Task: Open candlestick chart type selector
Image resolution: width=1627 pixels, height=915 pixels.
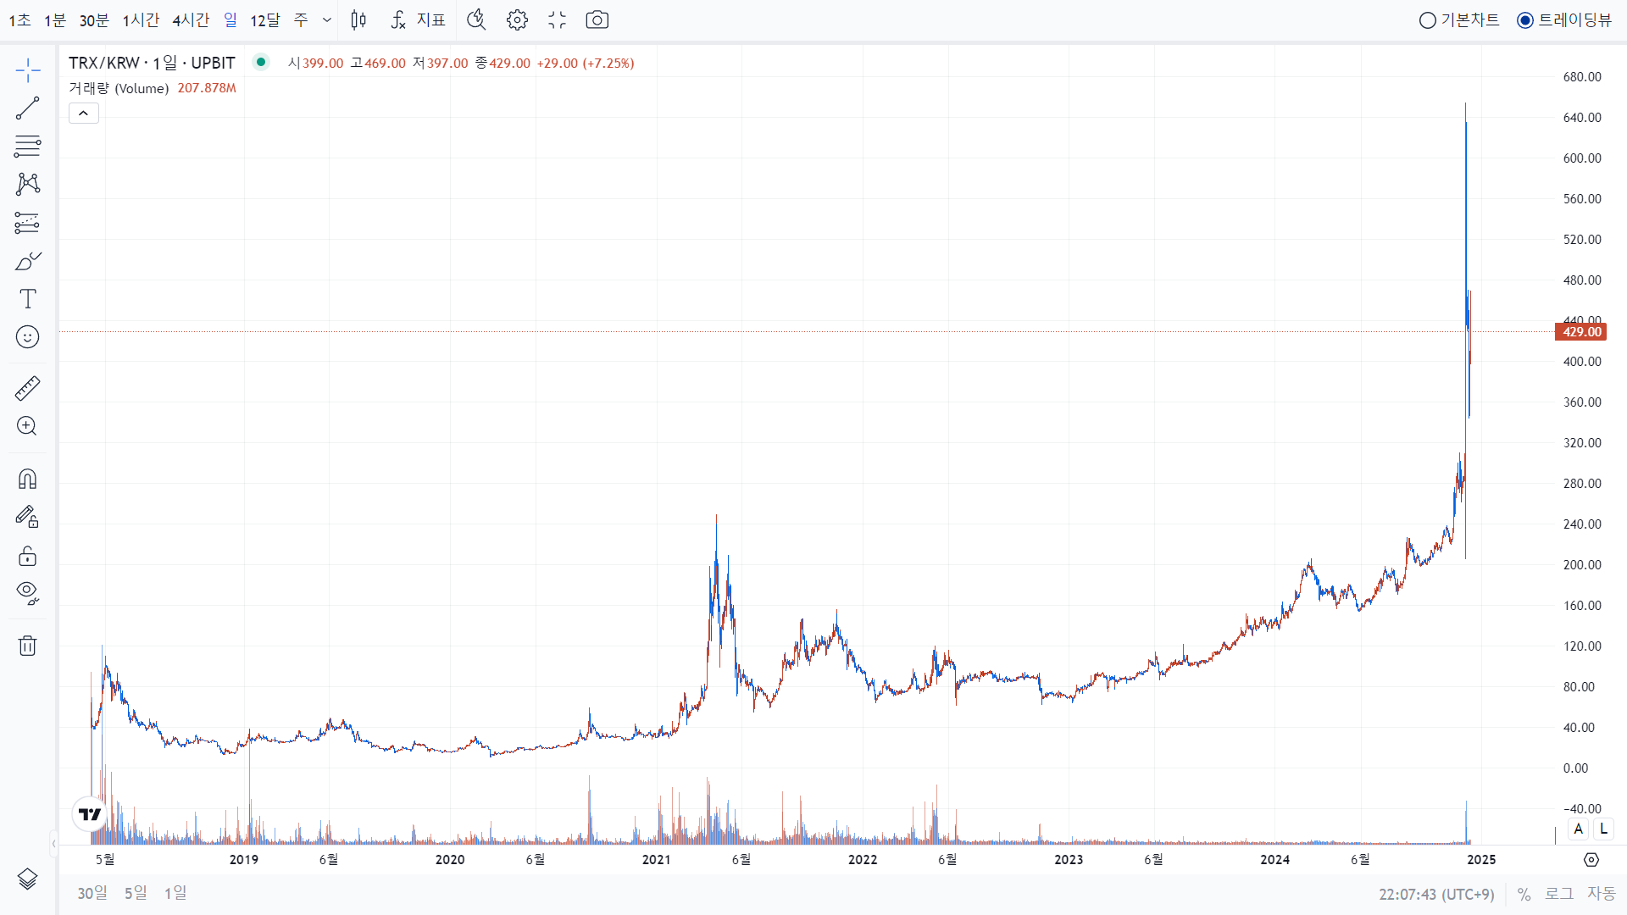Action: click(358, 20)
